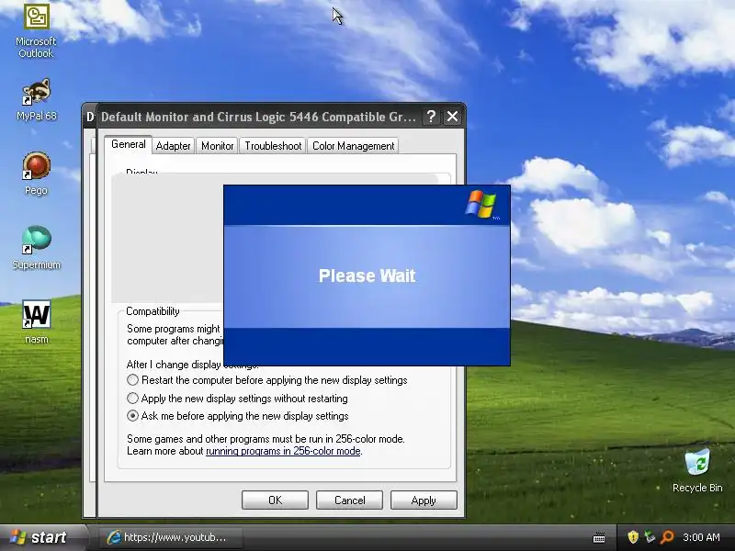Image resolution: width=735 pixels, height=551 pixels.
Task: Click the security shield tray icon
Action: tap(633, 537)
